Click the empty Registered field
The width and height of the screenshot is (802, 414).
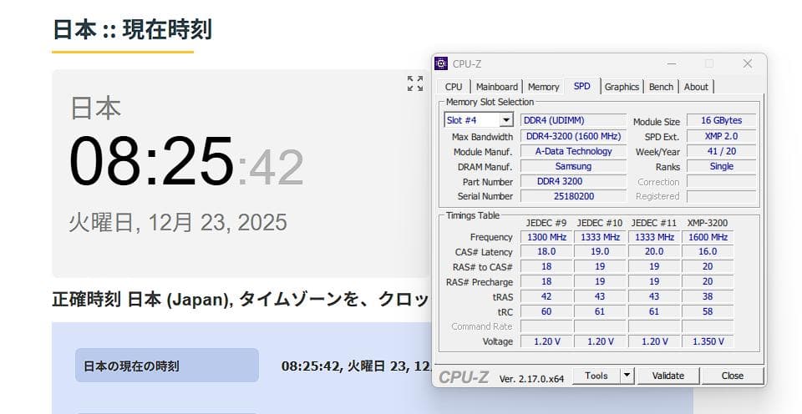721,196
